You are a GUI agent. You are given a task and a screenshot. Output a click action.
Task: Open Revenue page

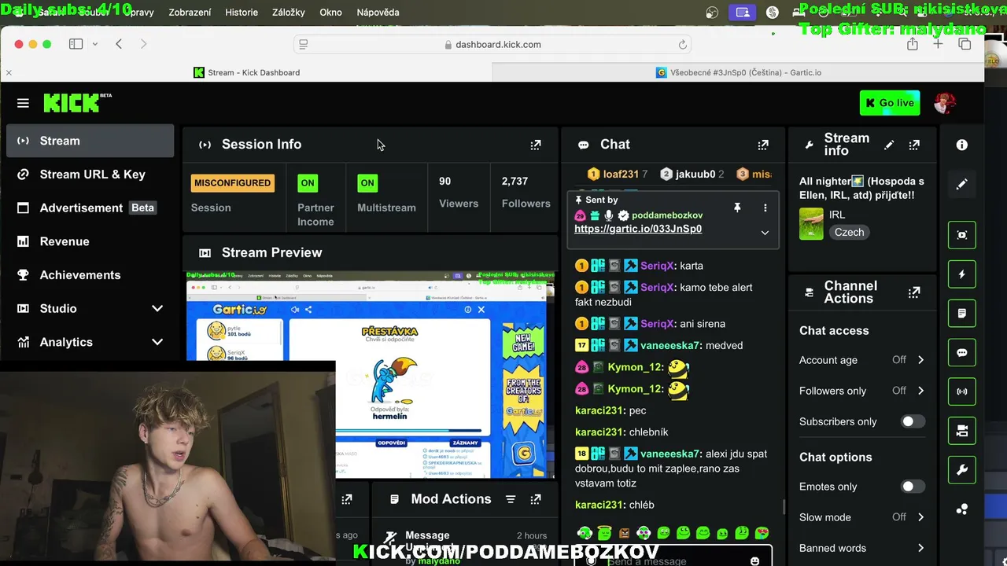(90, 241)
